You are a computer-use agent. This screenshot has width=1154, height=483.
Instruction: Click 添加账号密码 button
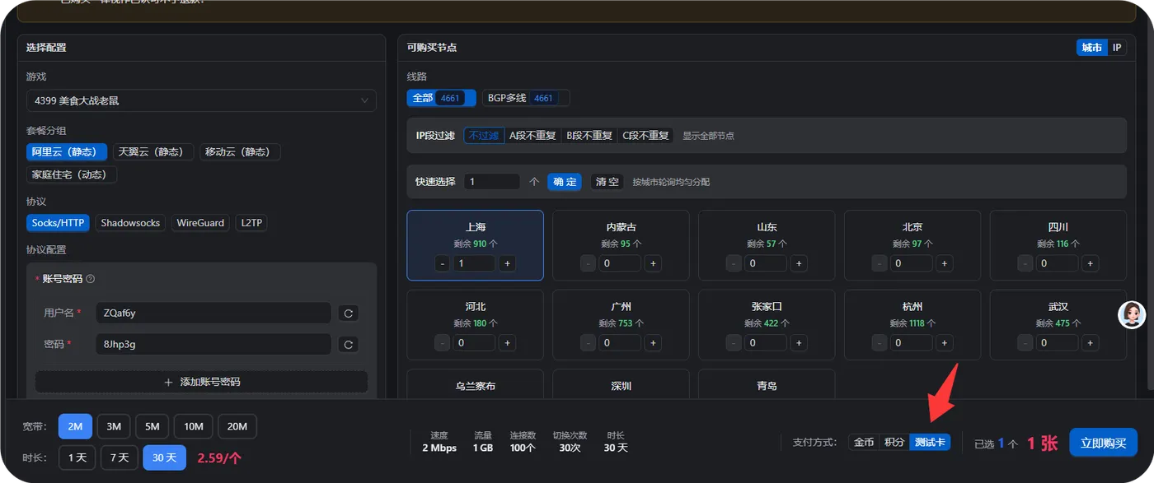(x=201, y=382)
